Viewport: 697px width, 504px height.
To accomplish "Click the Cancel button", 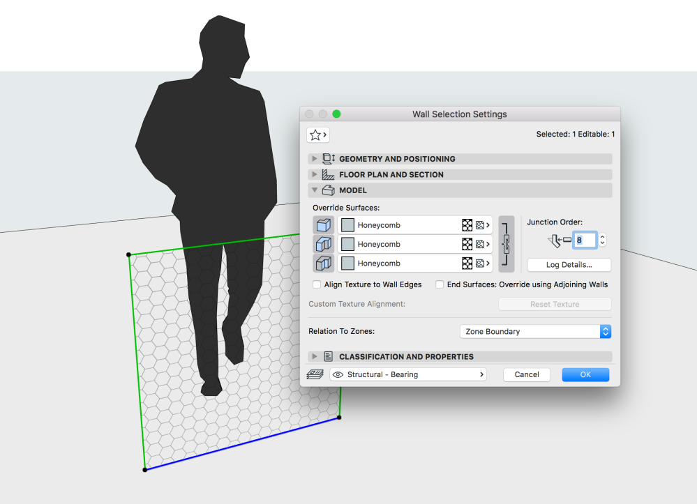I will pyautogui.click(x=527, y=375).
